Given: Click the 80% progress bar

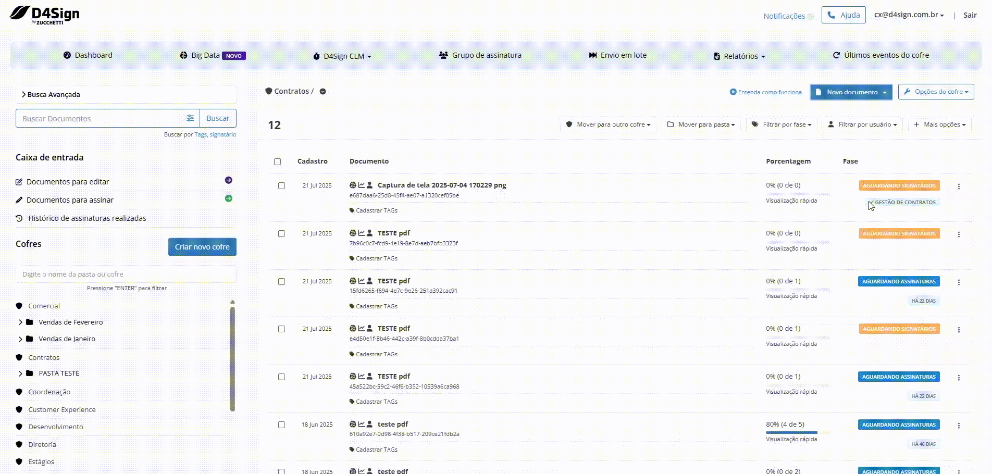Looking at the screenshot, I should tap(798, 432).
